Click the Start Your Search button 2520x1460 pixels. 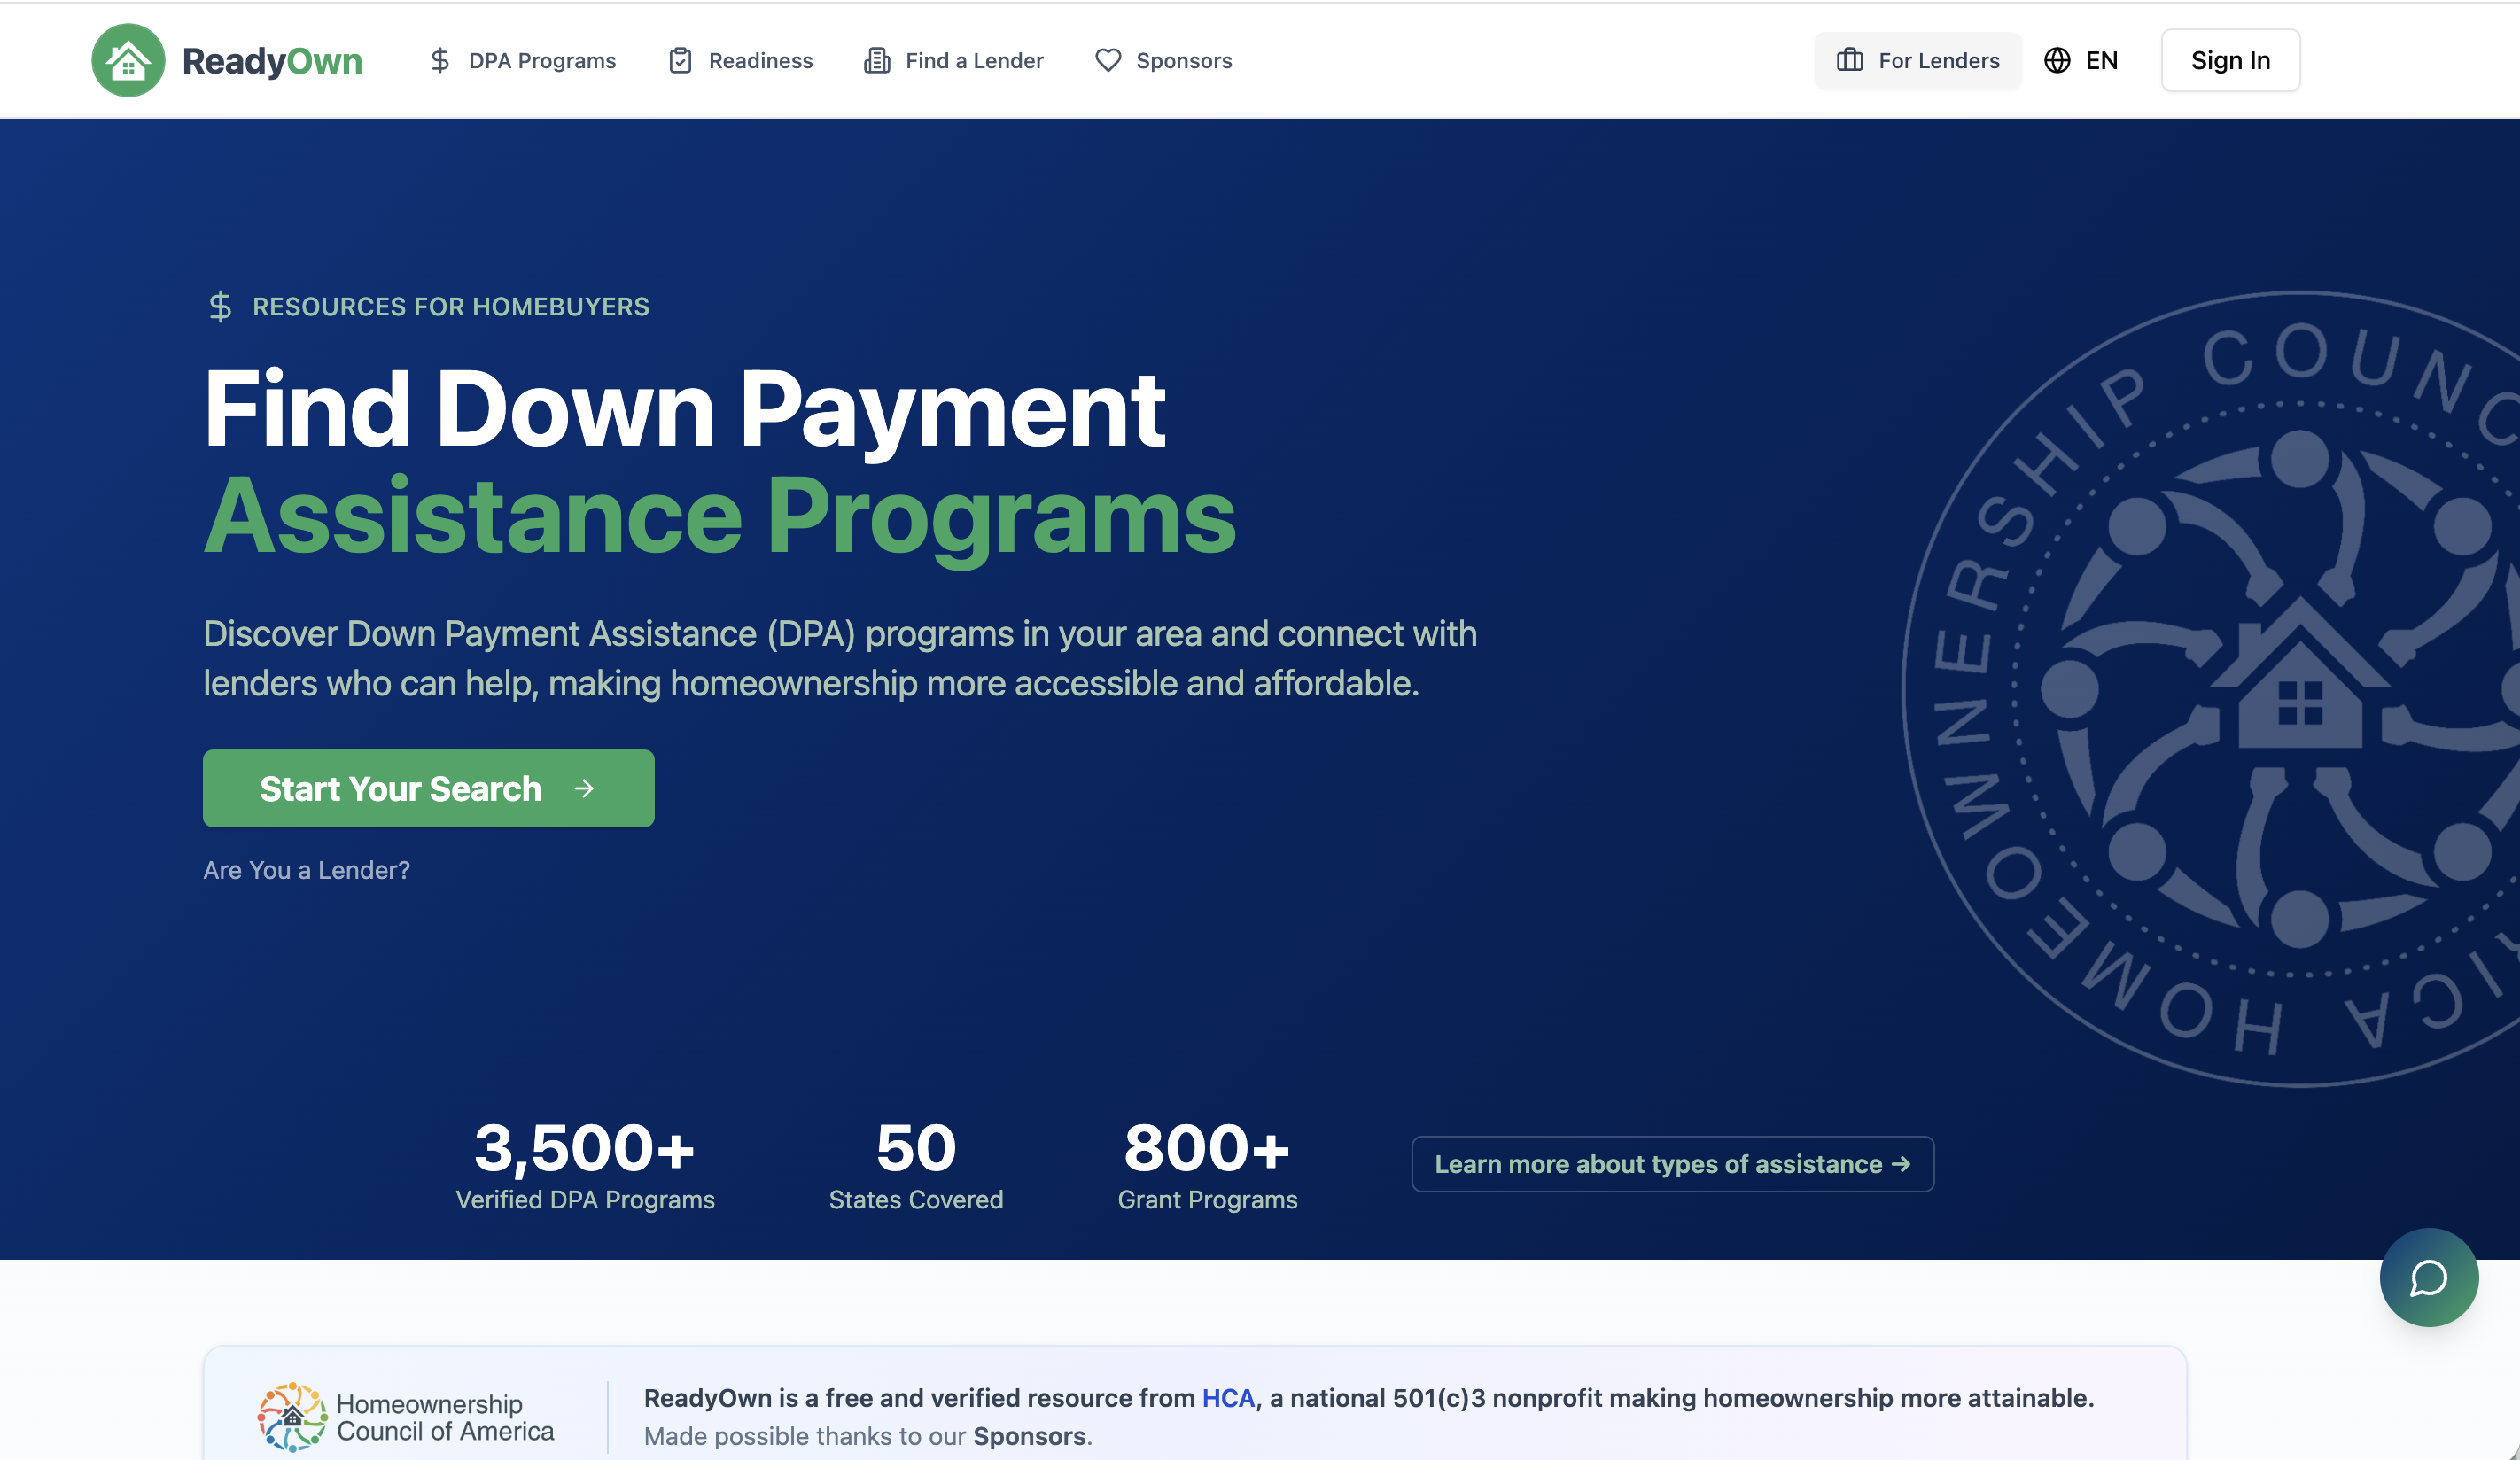point(429,788)
